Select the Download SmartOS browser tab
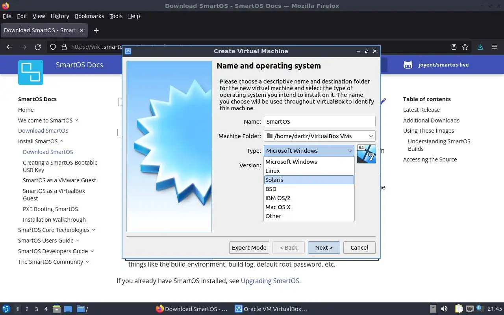 pyautogui.click(x=43, y=30)
